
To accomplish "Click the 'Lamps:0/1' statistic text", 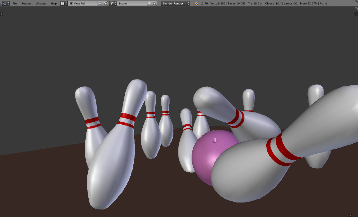I will (x=291, y=4).
